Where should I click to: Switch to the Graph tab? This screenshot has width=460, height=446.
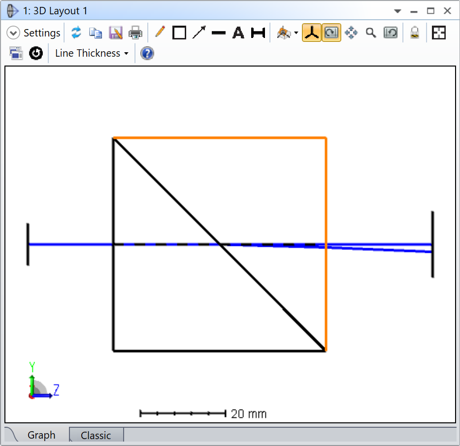[41, 435]
